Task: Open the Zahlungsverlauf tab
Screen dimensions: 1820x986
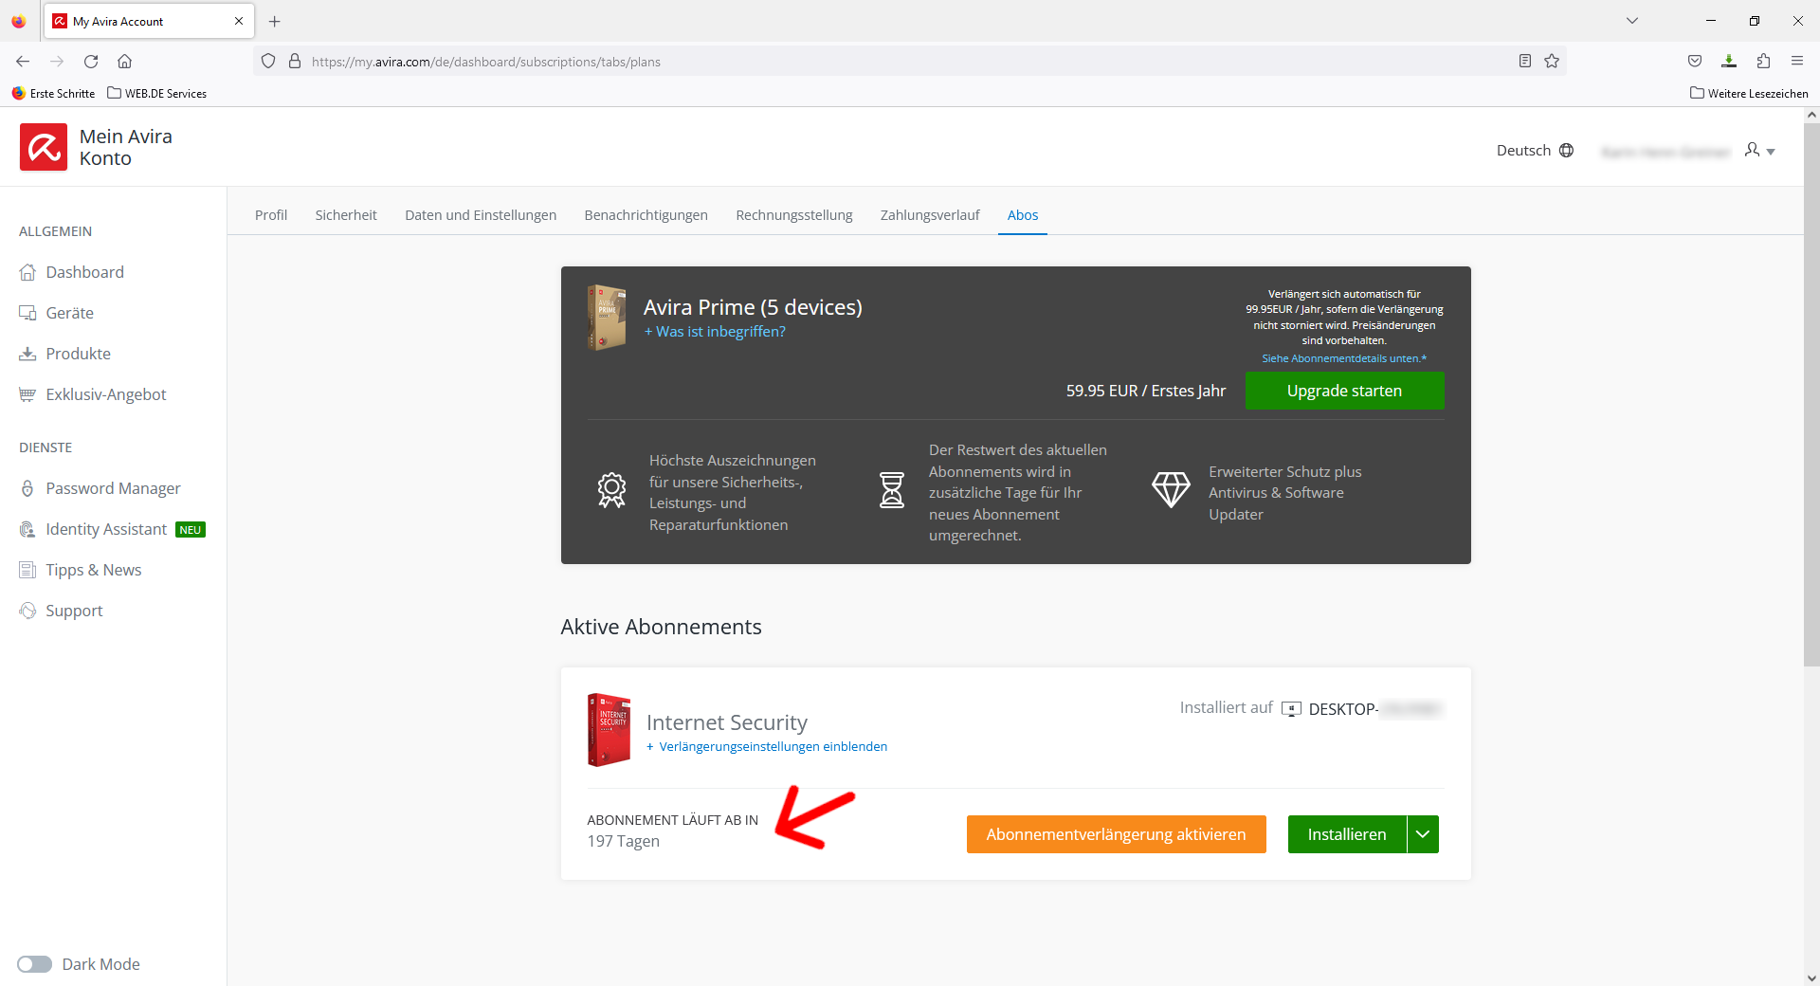Action: point(930,215)
